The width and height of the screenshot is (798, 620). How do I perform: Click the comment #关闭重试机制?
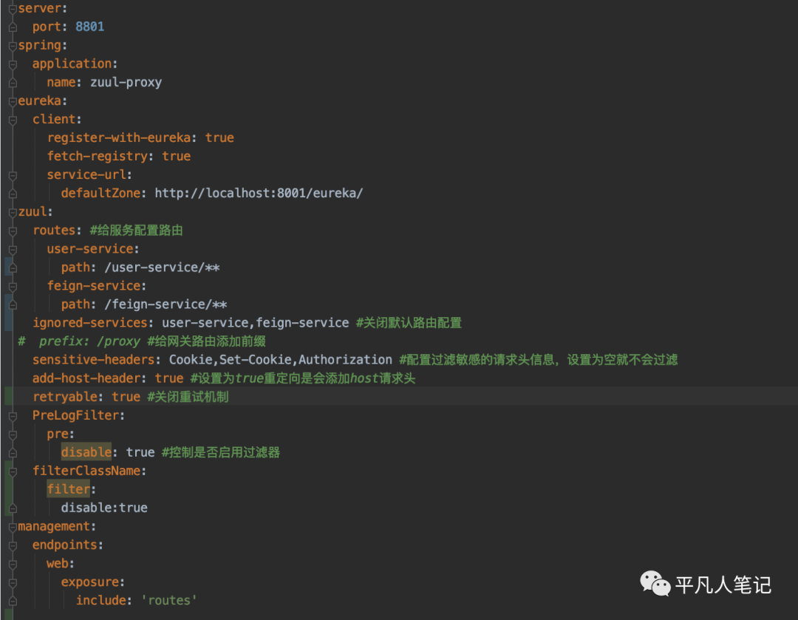pyautogui.click(x=188, y=397)
